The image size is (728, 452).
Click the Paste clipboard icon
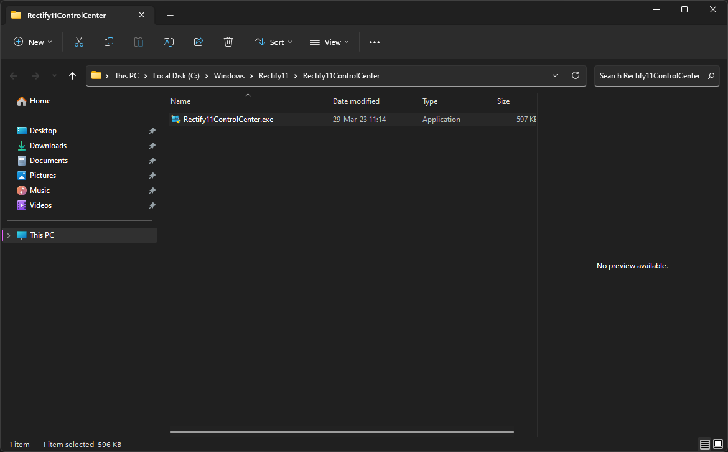click(138, 42)
